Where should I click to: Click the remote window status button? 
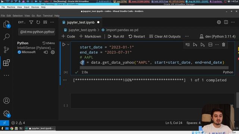(x=4, y=123)
